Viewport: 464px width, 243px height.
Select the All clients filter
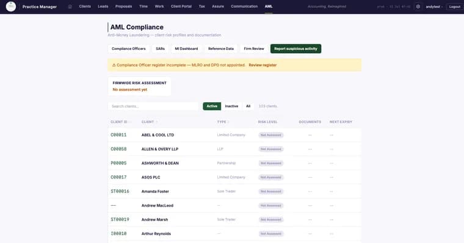[248, 107]
